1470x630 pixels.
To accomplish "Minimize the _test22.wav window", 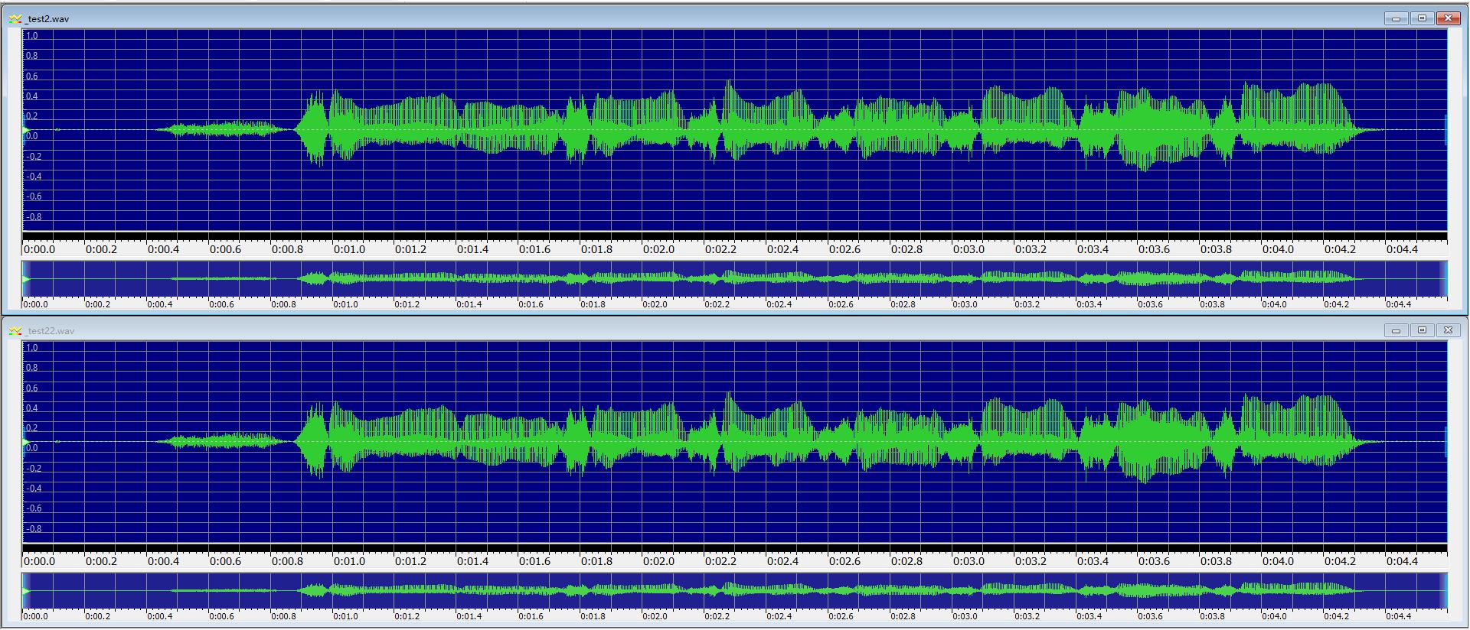I will [1396, 330].
